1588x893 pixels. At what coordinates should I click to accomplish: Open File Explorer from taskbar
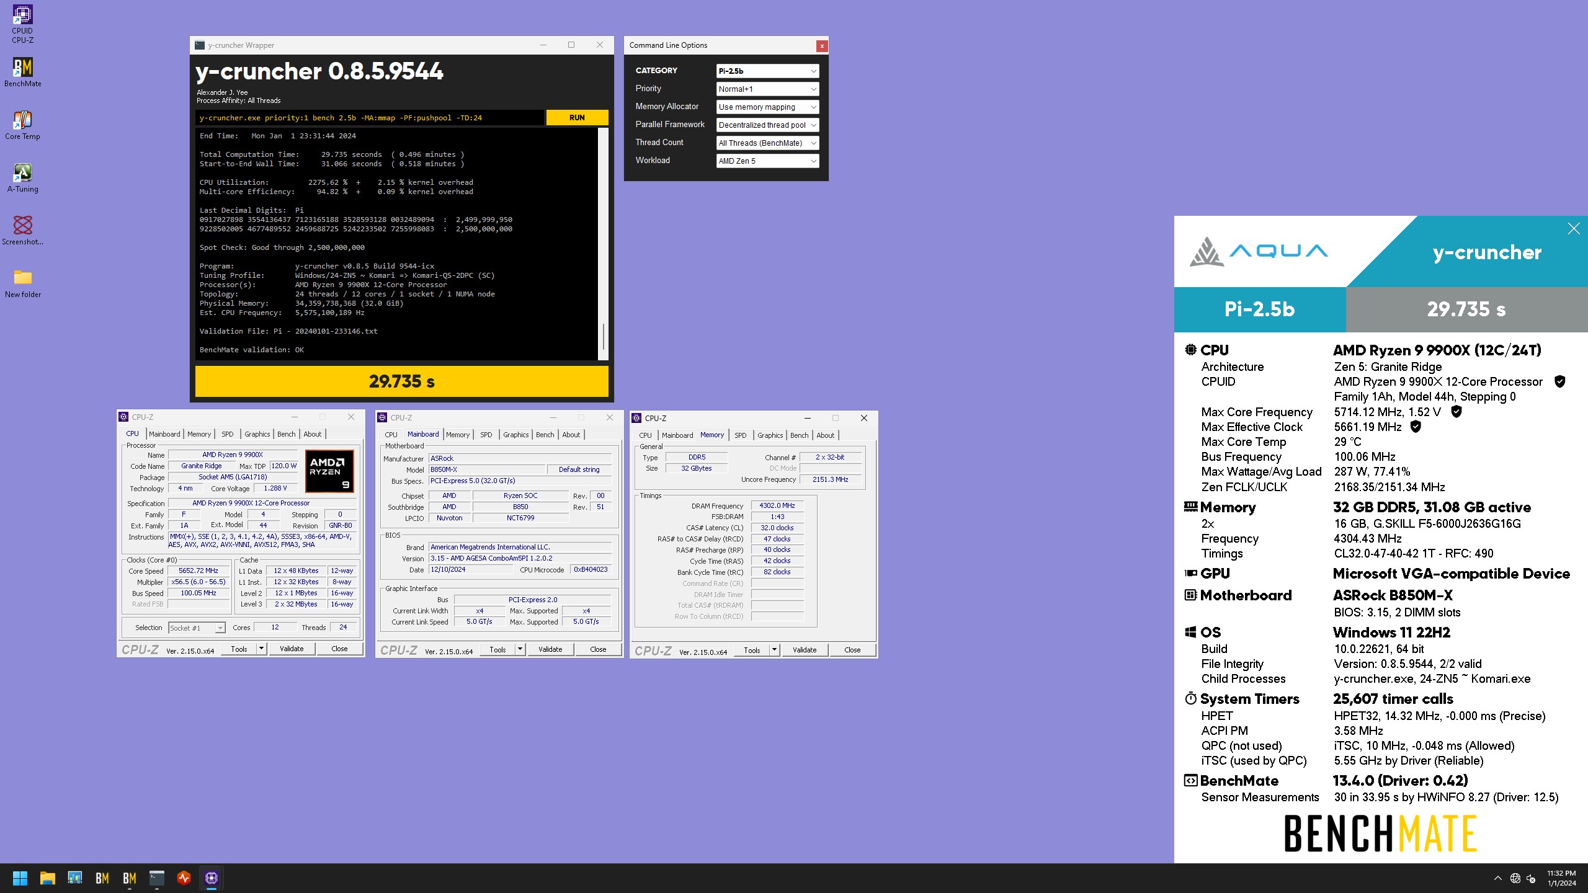click(47, 878)
